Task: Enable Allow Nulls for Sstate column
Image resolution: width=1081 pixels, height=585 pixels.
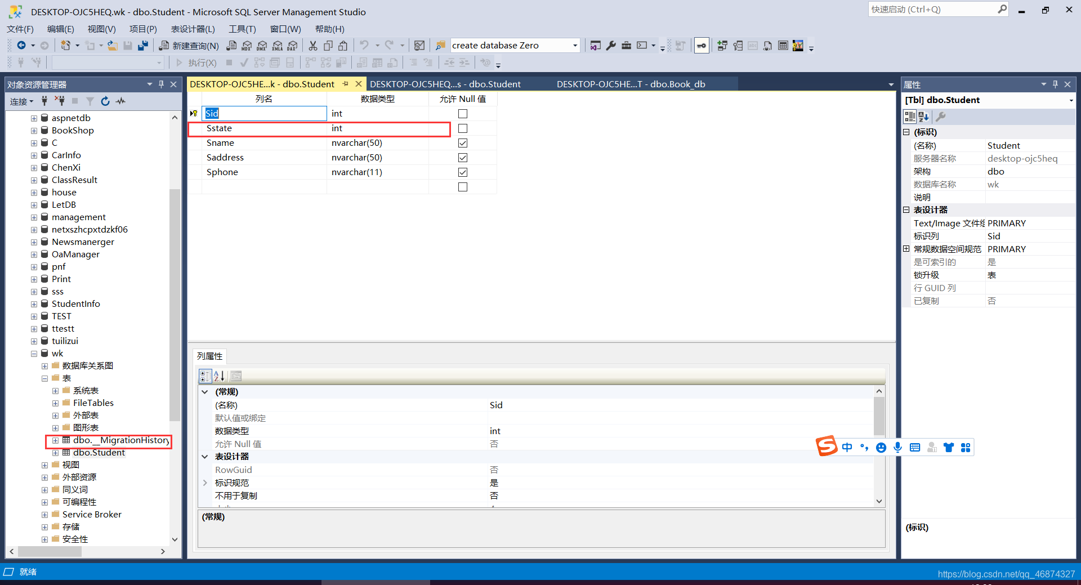Action: tap(463, 128)
